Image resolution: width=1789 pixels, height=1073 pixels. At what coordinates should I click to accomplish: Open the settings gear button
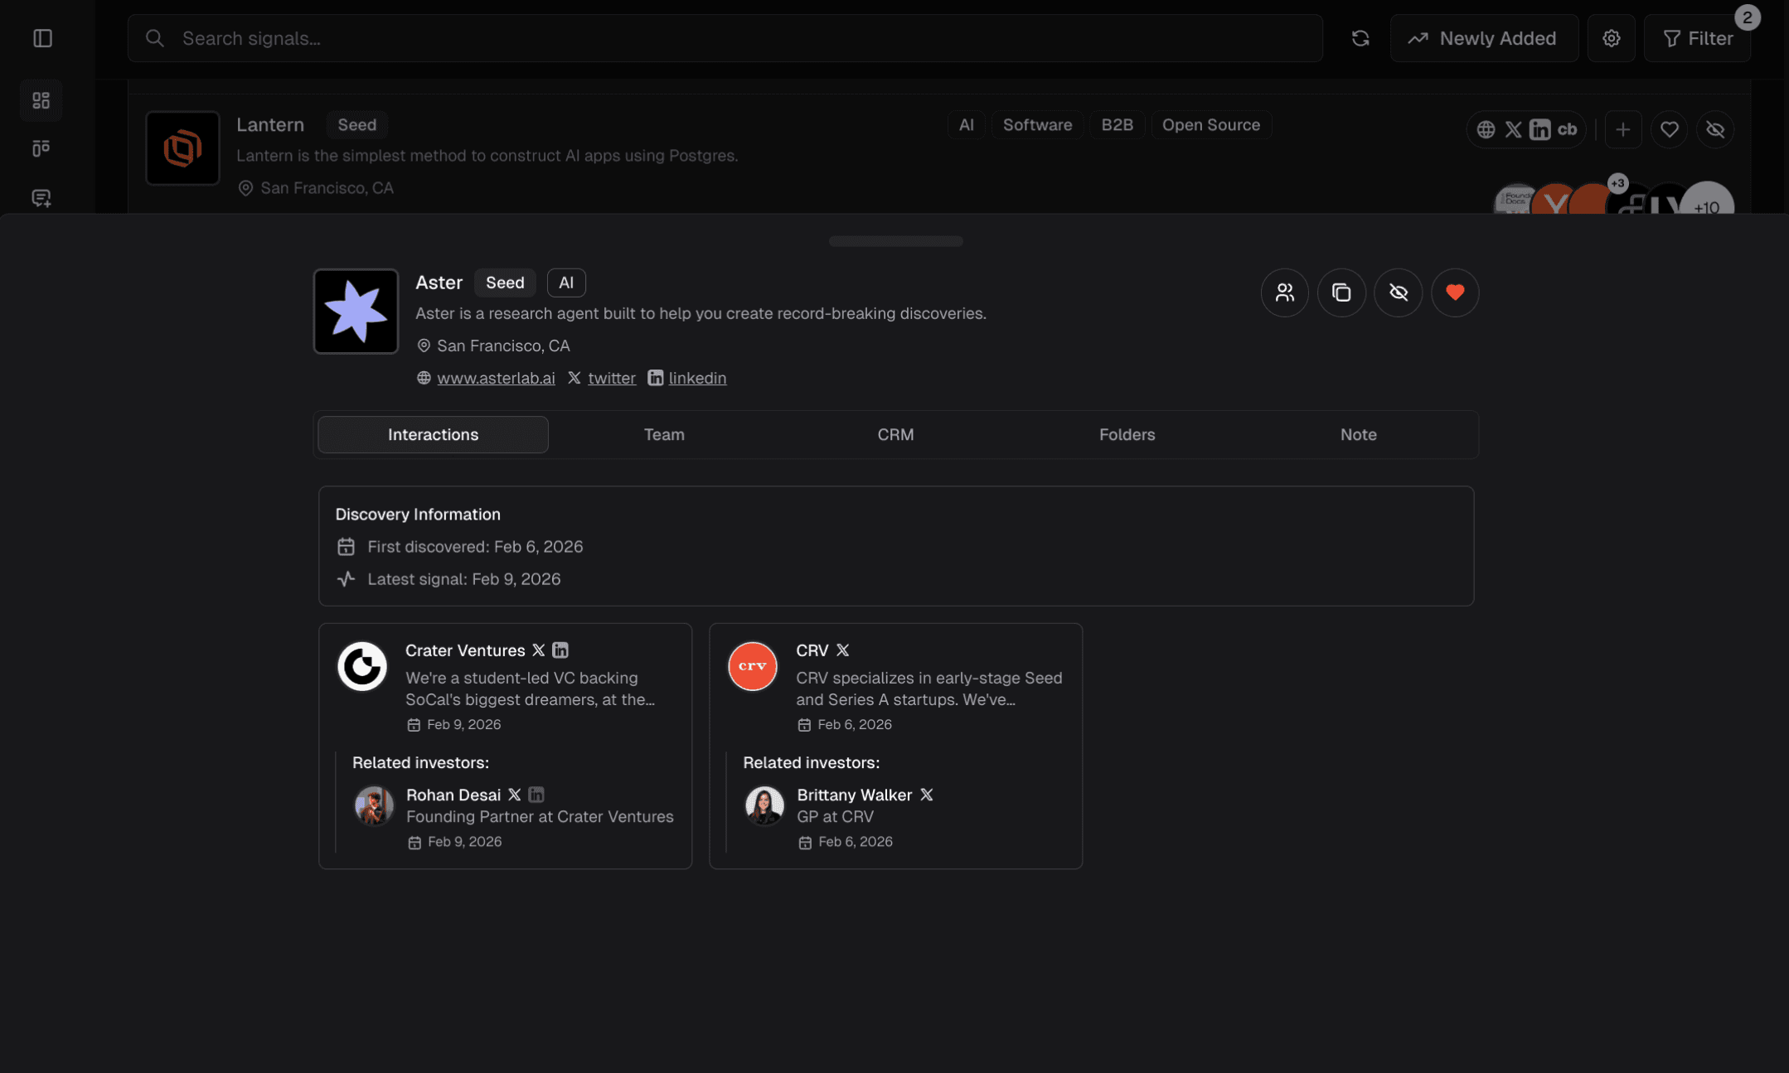(x=1611, y=38)
